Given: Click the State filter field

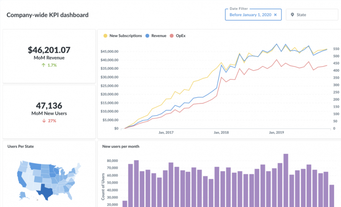Looking at the screenshot, I should [x=312, y=15].
